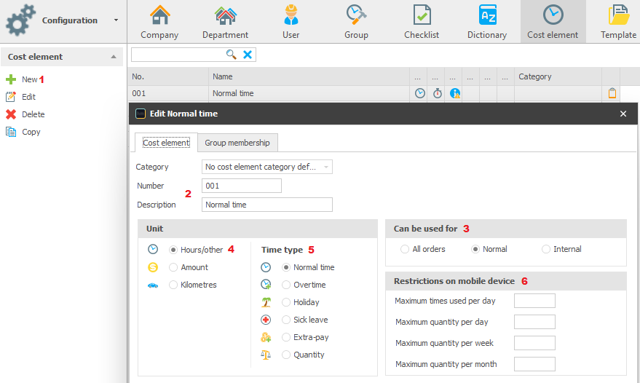Screen dimensions: 640x383
Task: Click the Description field
Action: click(267, 205)
